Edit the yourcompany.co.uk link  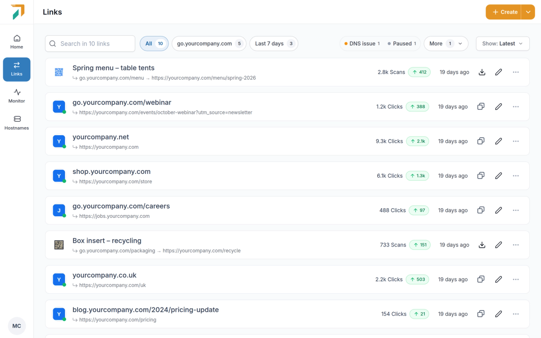click(x=499, y=279)
